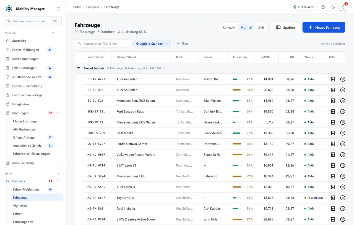
Task: Click the 29 % Auslastung bar of BOR-PD
Action: pyautogui.click(x=237, y=122)
